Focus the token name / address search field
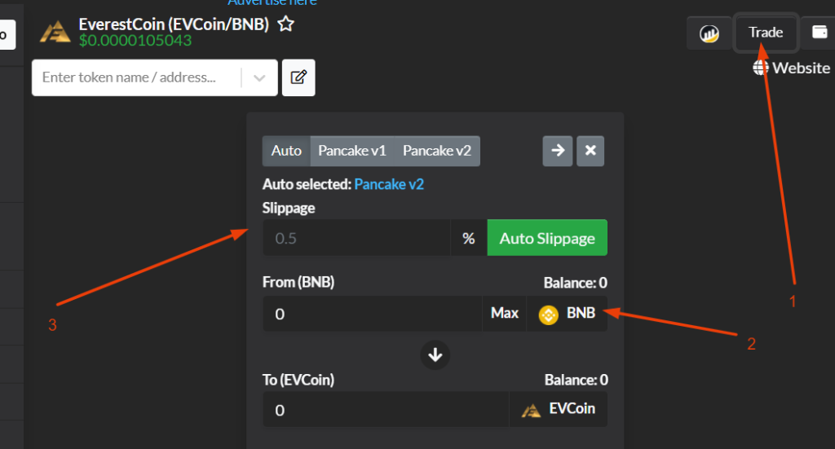835x449 pixels. (137, 77)
